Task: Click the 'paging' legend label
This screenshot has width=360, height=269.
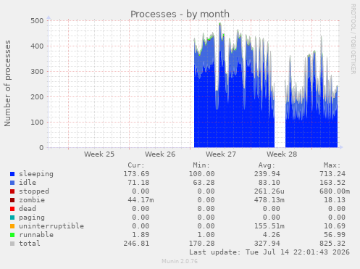Action: (32, 218)
